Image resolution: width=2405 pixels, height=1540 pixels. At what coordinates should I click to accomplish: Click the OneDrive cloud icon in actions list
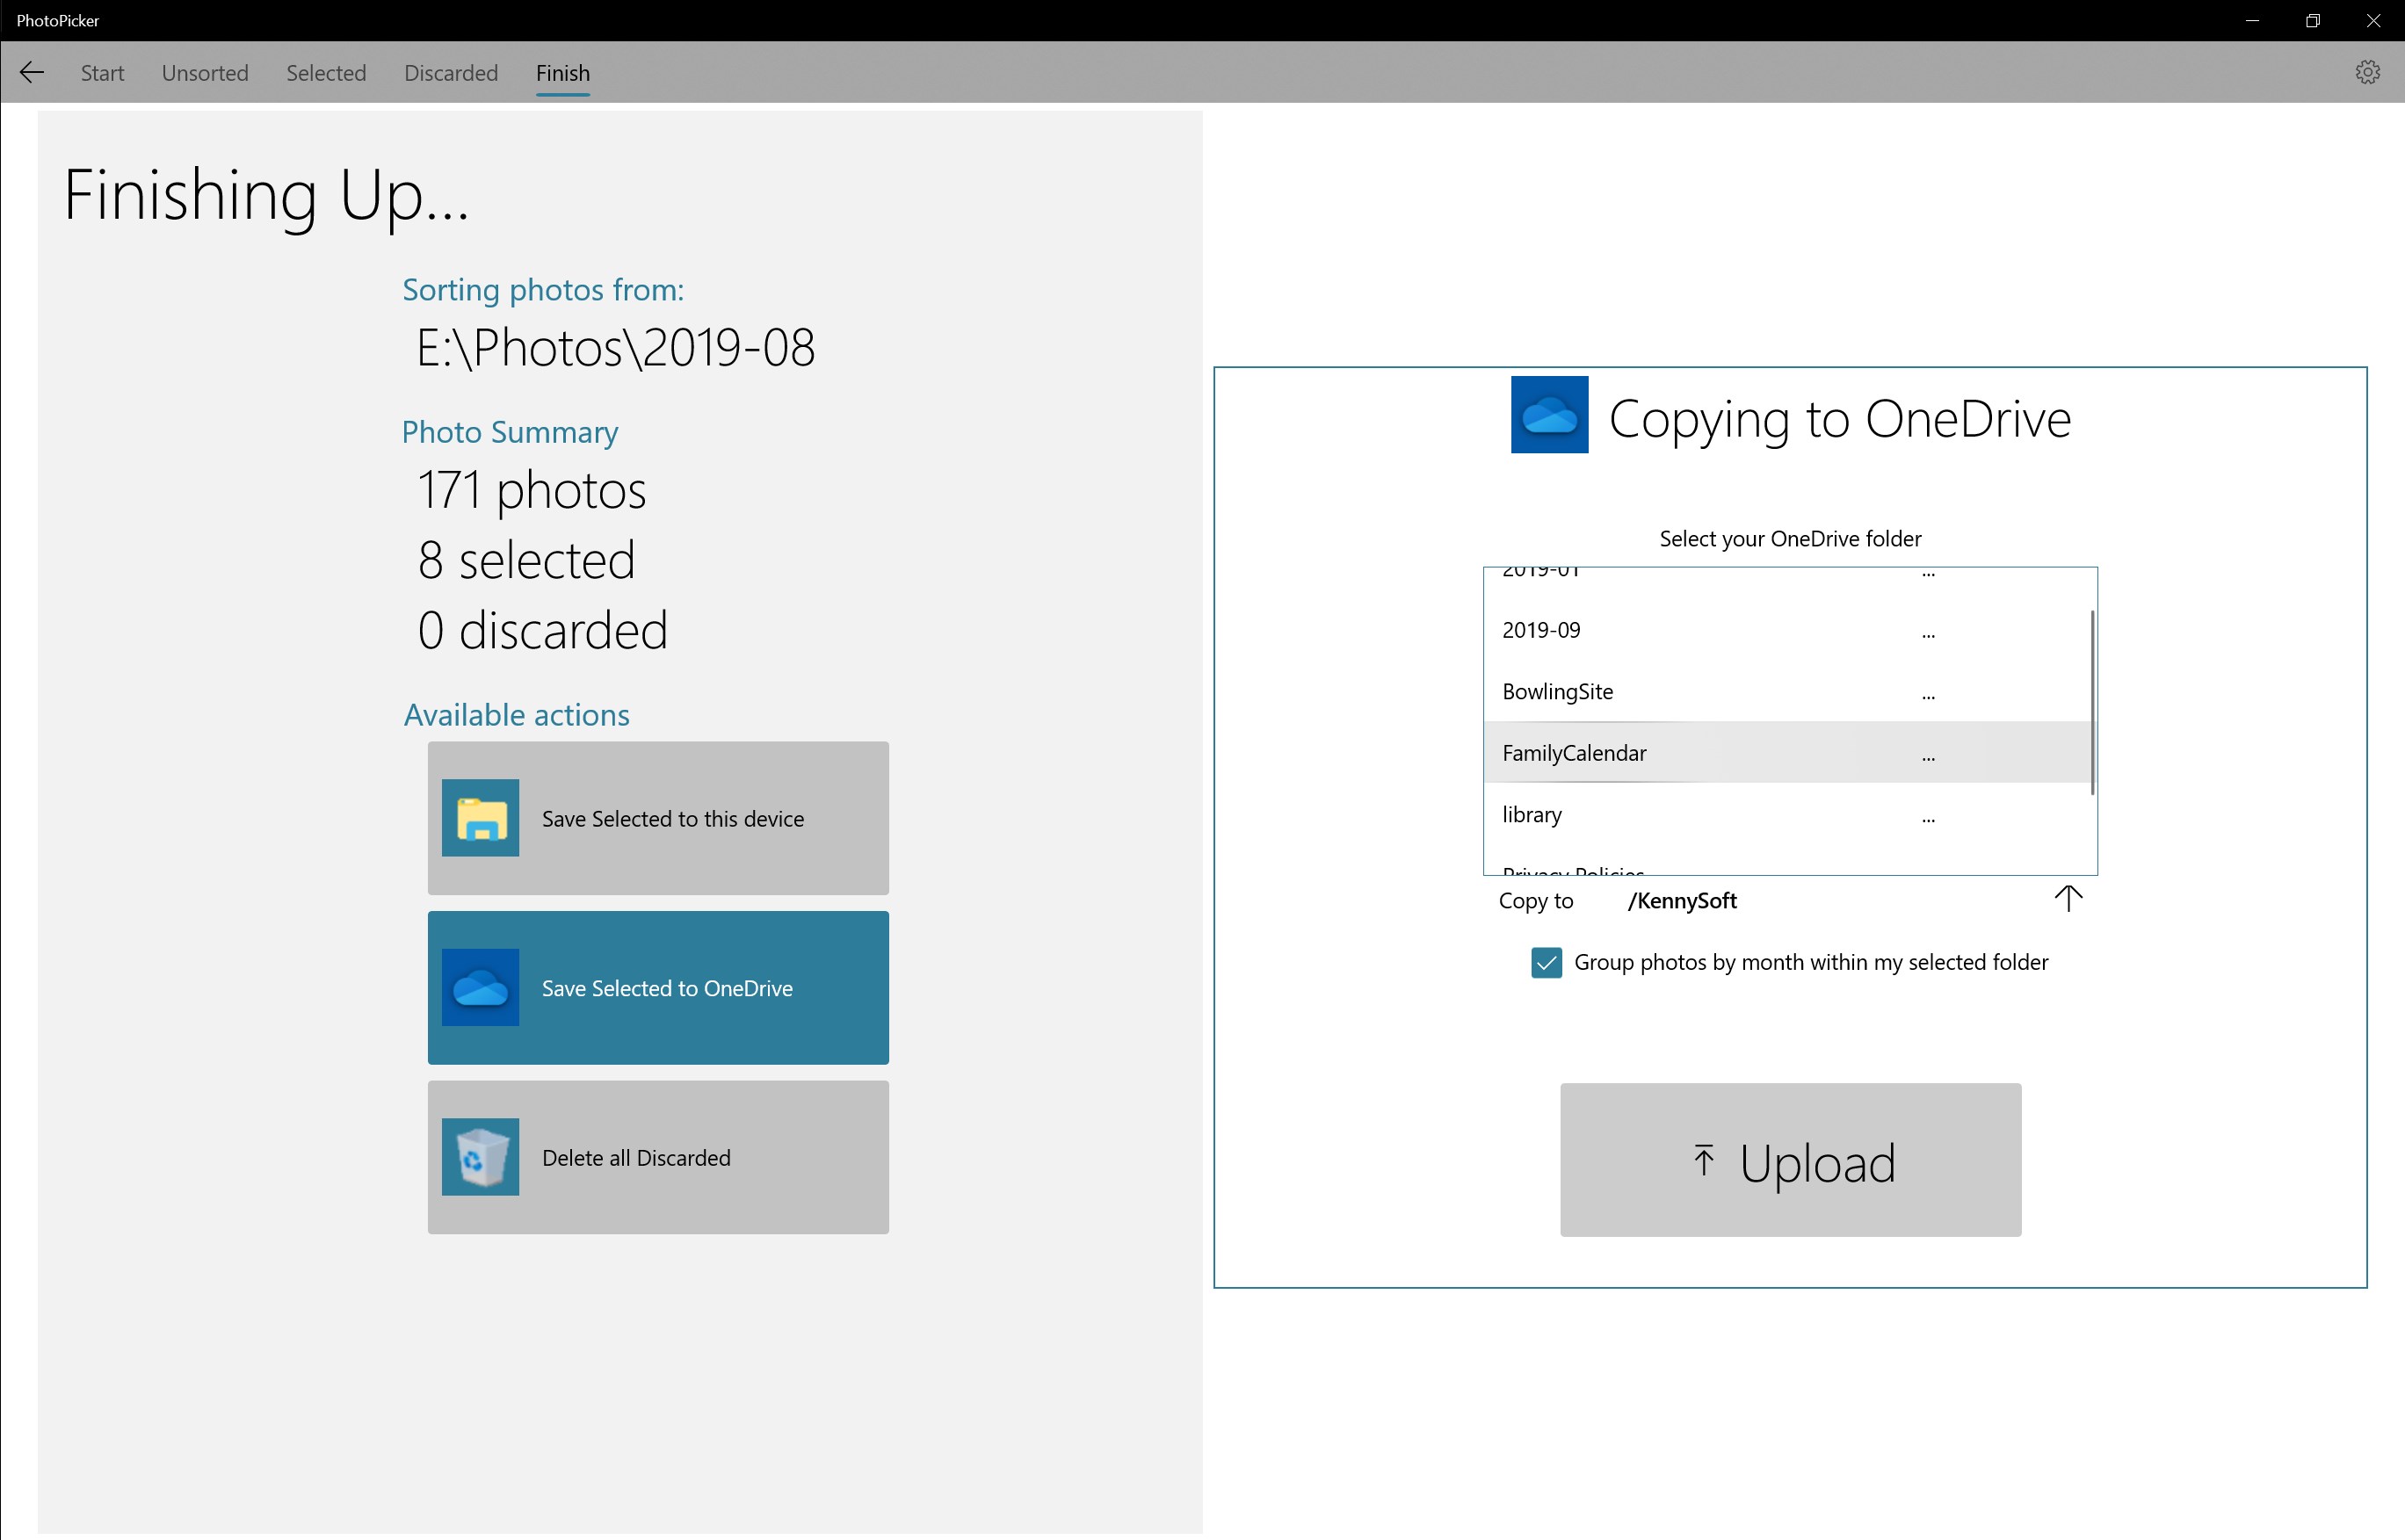pyautogui.click(x=480, y=988)
